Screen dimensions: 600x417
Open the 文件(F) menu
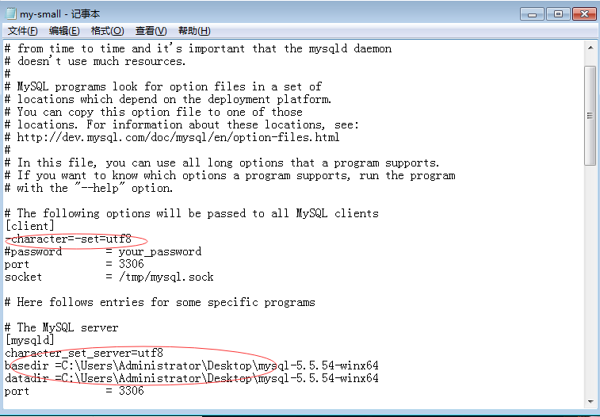click(x=22, y=31)
